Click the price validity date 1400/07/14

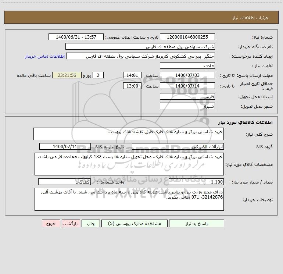pos(187,86)
